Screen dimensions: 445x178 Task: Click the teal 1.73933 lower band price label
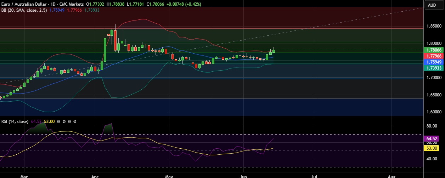pos(434,68)
